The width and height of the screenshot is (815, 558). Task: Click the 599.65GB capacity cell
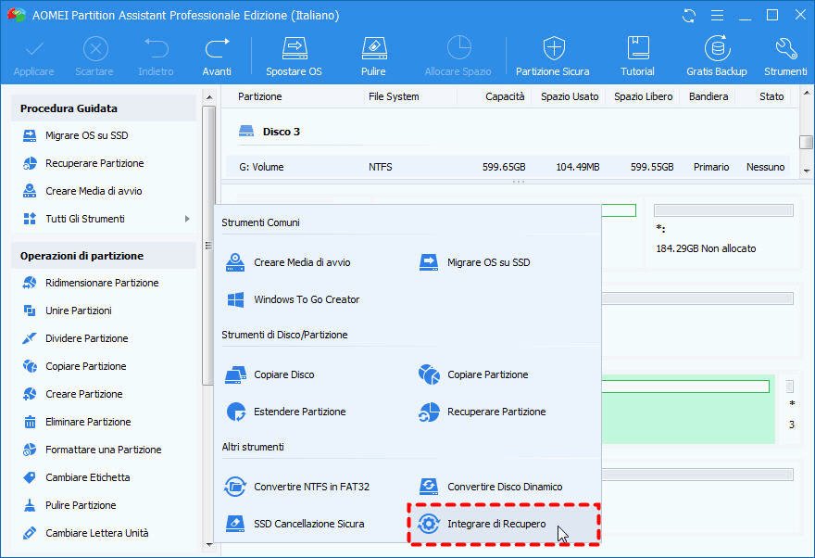click(504, 167)
